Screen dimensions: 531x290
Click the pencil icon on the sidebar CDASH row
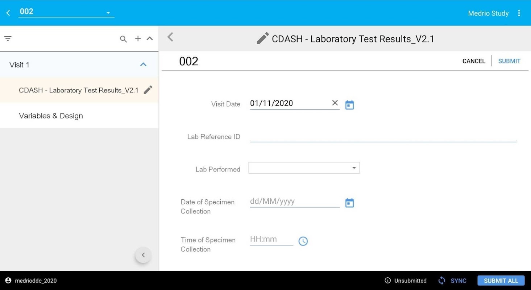(148, 90)
